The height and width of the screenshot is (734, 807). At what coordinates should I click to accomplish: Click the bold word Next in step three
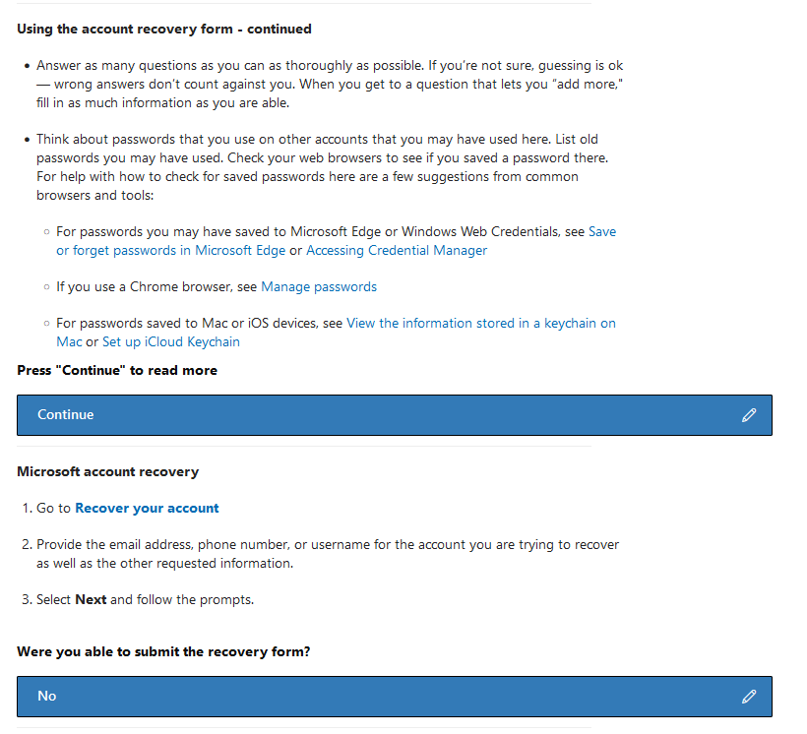point(91,599)
